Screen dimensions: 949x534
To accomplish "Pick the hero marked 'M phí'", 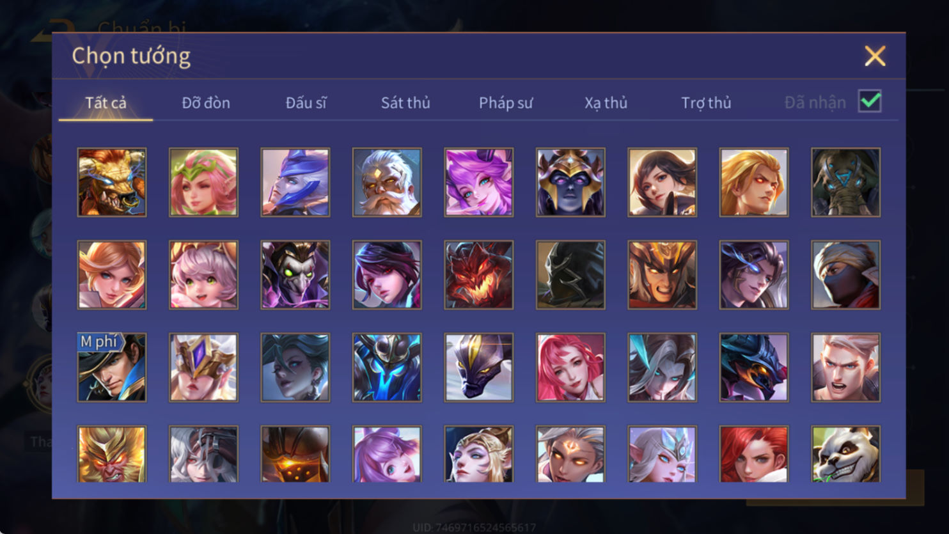I will (x=112, y=367).
